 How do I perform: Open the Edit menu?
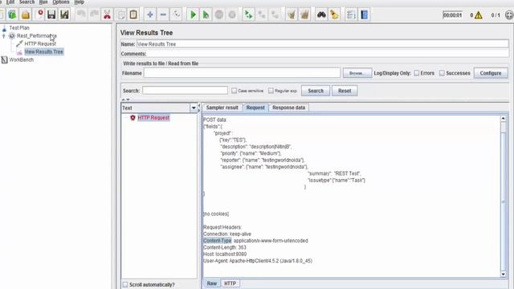click(x=10, y=2)
